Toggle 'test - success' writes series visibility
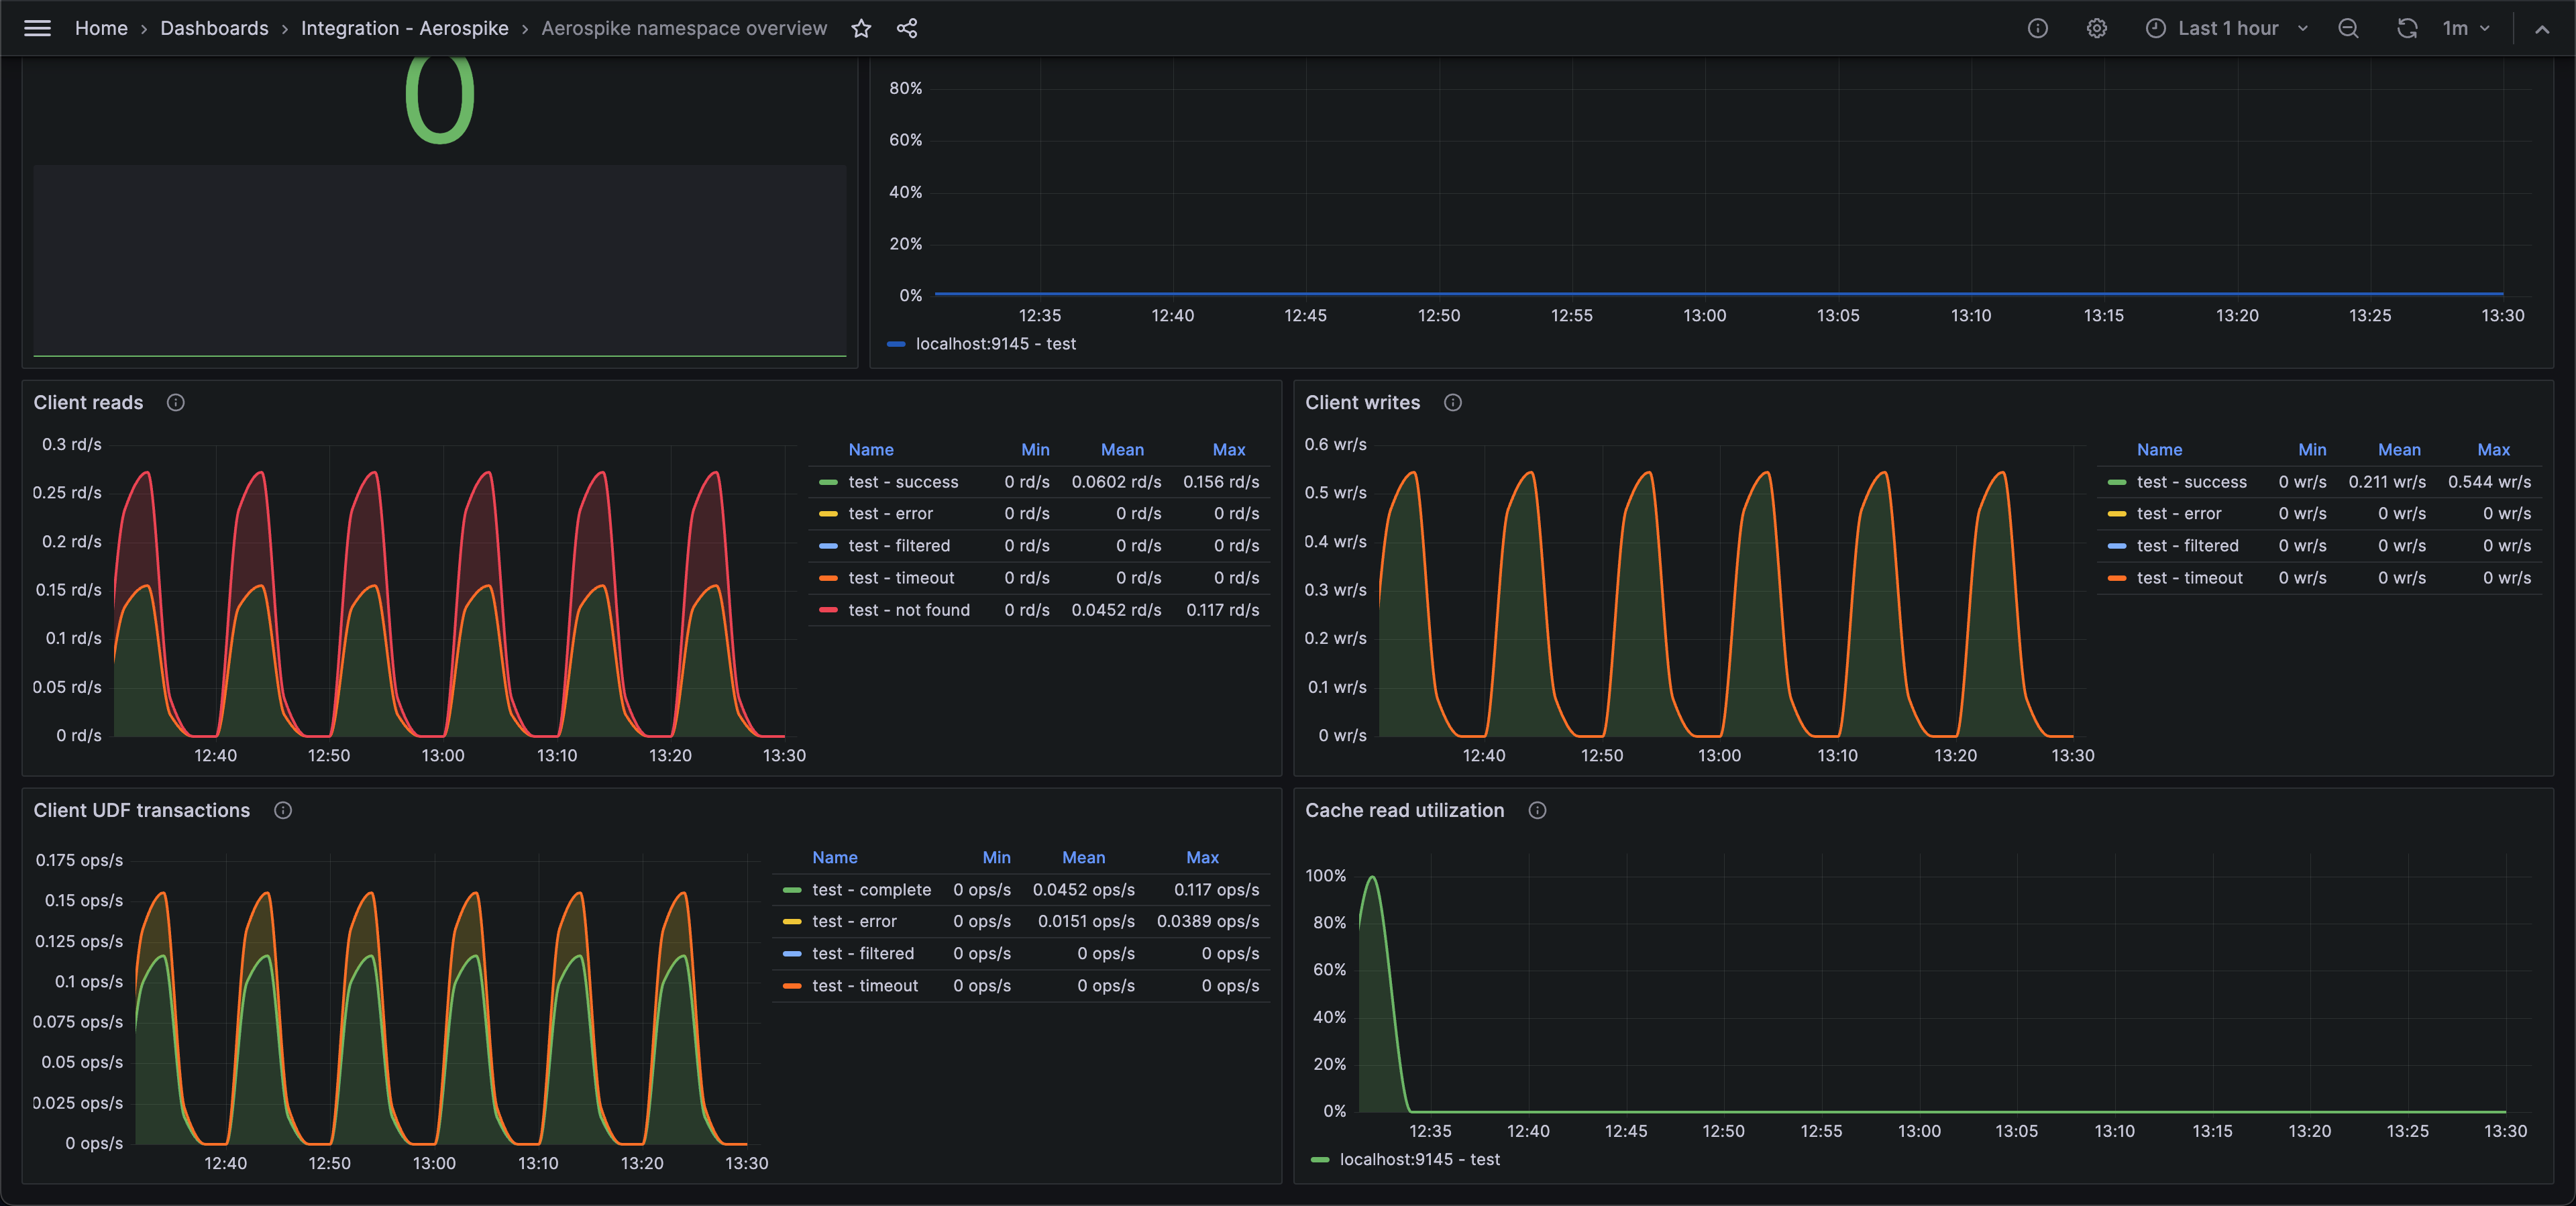This screenshot has height=1206, width=2576. click(x=2191, y=482)
